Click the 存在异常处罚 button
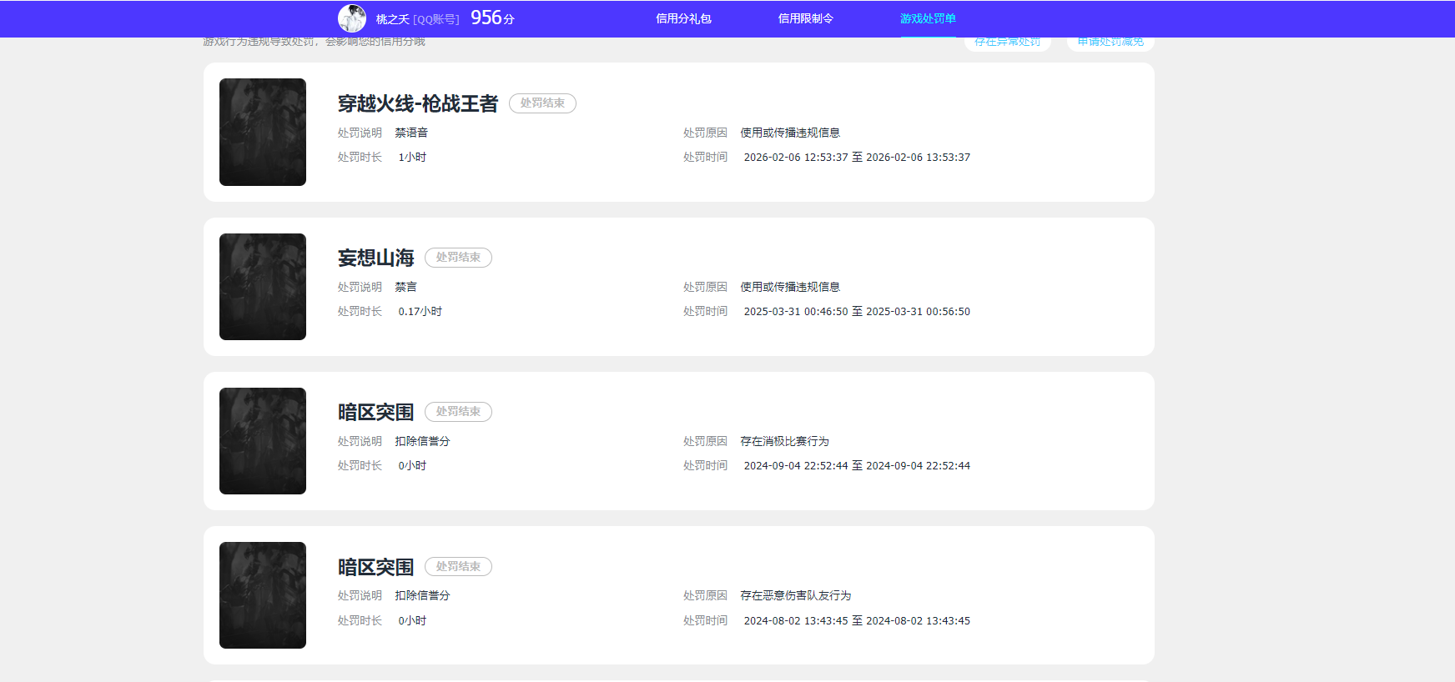This screenshot has width=1455, height=682. pyautogui.click(x=1008, y=43)
